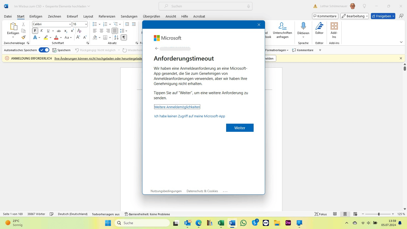Click 'Ich habe keinen Zugriff auf meine Microsoft-App'
The image size is (407, 229).
pos(190,116)
